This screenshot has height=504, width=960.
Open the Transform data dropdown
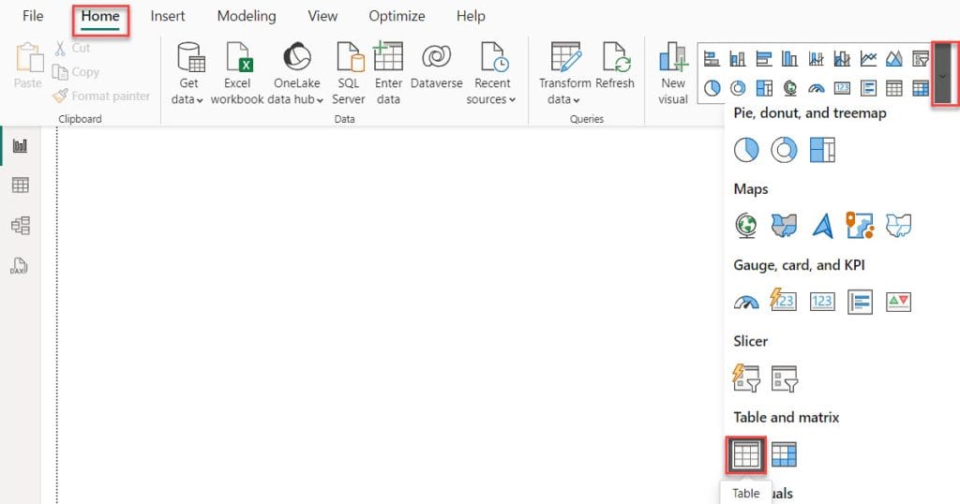564,73
